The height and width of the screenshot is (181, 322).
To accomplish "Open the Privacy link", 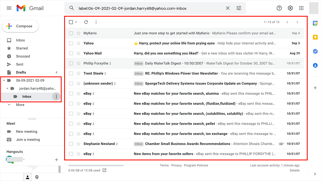I will coord(176,165).
